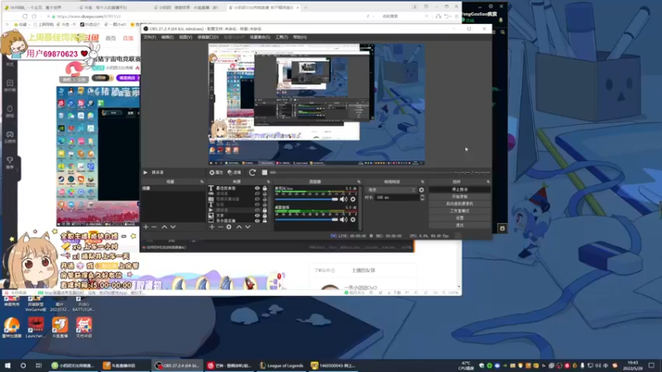Toggle eye of the highlighted media source row
Screen dimensions: 662x372
pyautogui.click(x=257, y=210)
